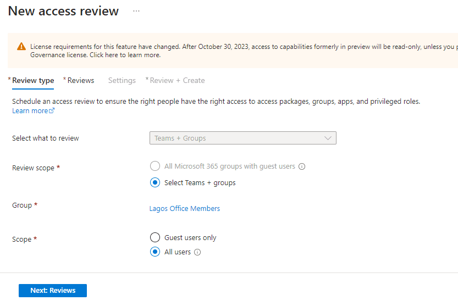Select the 'All users' radio button
Viewport: 458px width, 306px height.
point(155,252)
